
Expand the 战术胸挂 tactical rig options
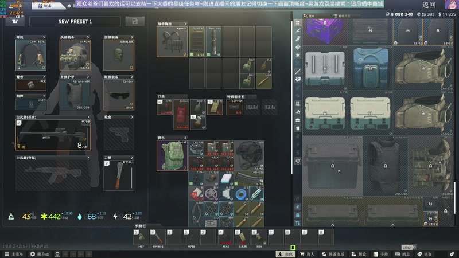coord(185,24)
